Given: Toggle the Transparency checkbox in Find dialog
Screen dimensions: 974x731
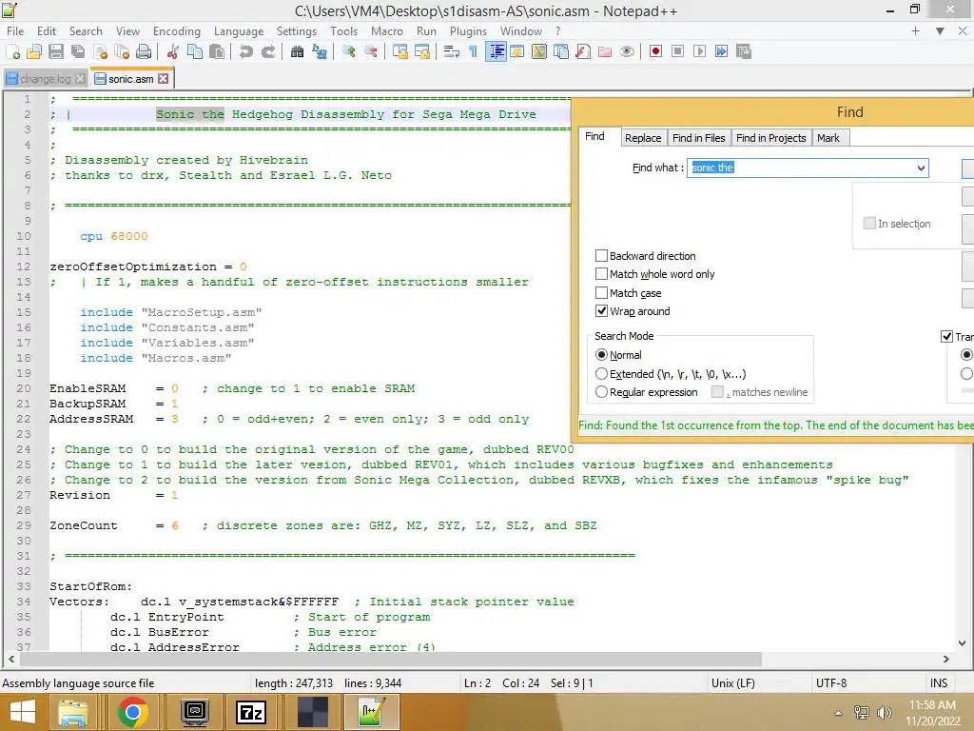Looking at the screenshot, I should 946,336.
